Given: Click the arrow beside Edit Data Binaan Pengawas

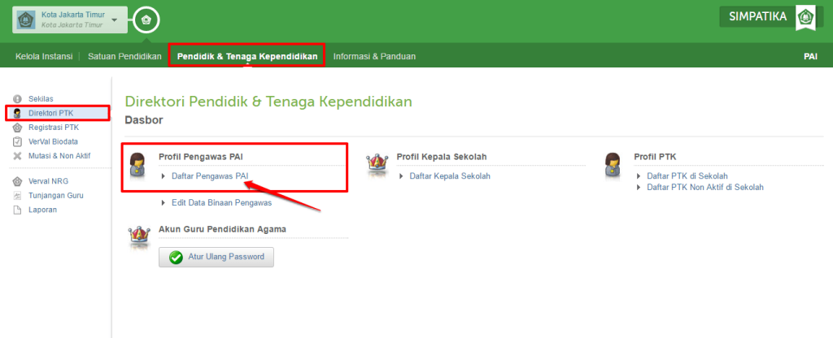Looking at the screenshot, I should click(x=164, y=202).
